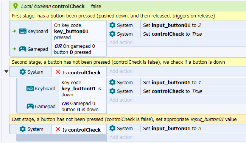The image size is (246, 143).
Task: Select the 'On key code key_button01 pressed' condition
Action: point(79,31)
